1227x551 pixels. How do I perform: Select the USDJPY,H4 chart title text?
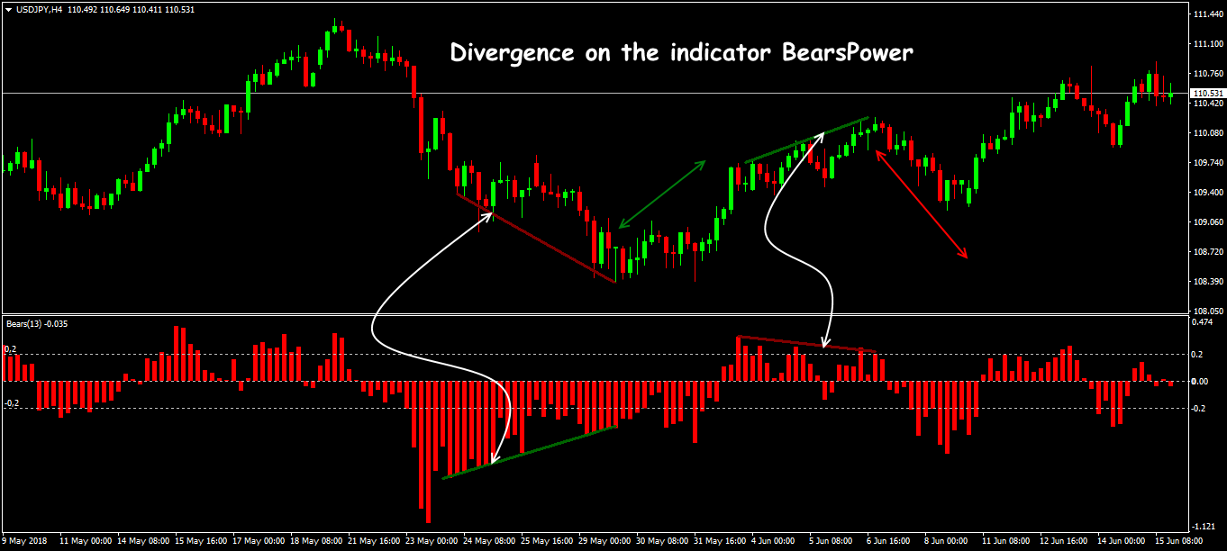click(40, 9)
